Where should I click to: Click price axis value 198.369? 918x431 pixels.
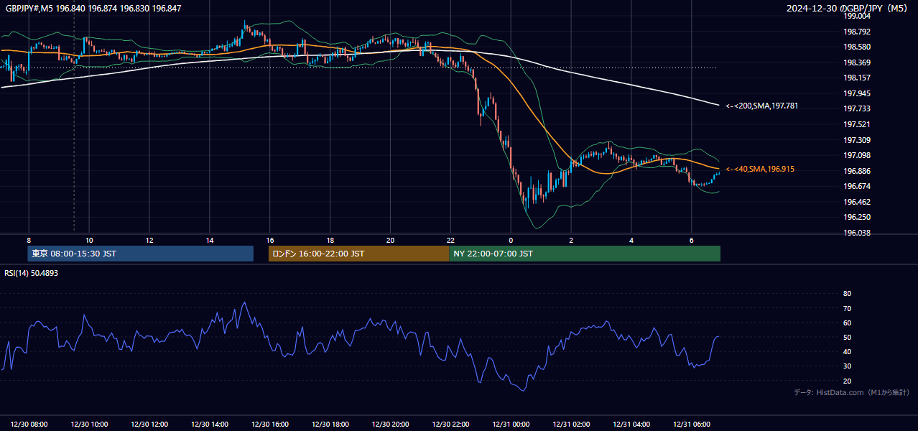coord(856,62)
